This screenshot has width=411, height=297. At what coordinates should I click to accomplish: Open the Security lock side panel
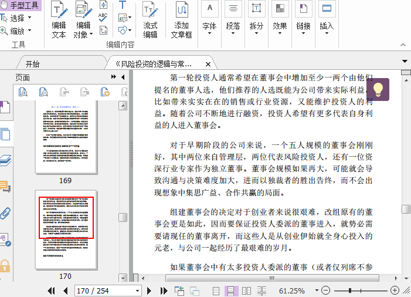click(5, 266)
